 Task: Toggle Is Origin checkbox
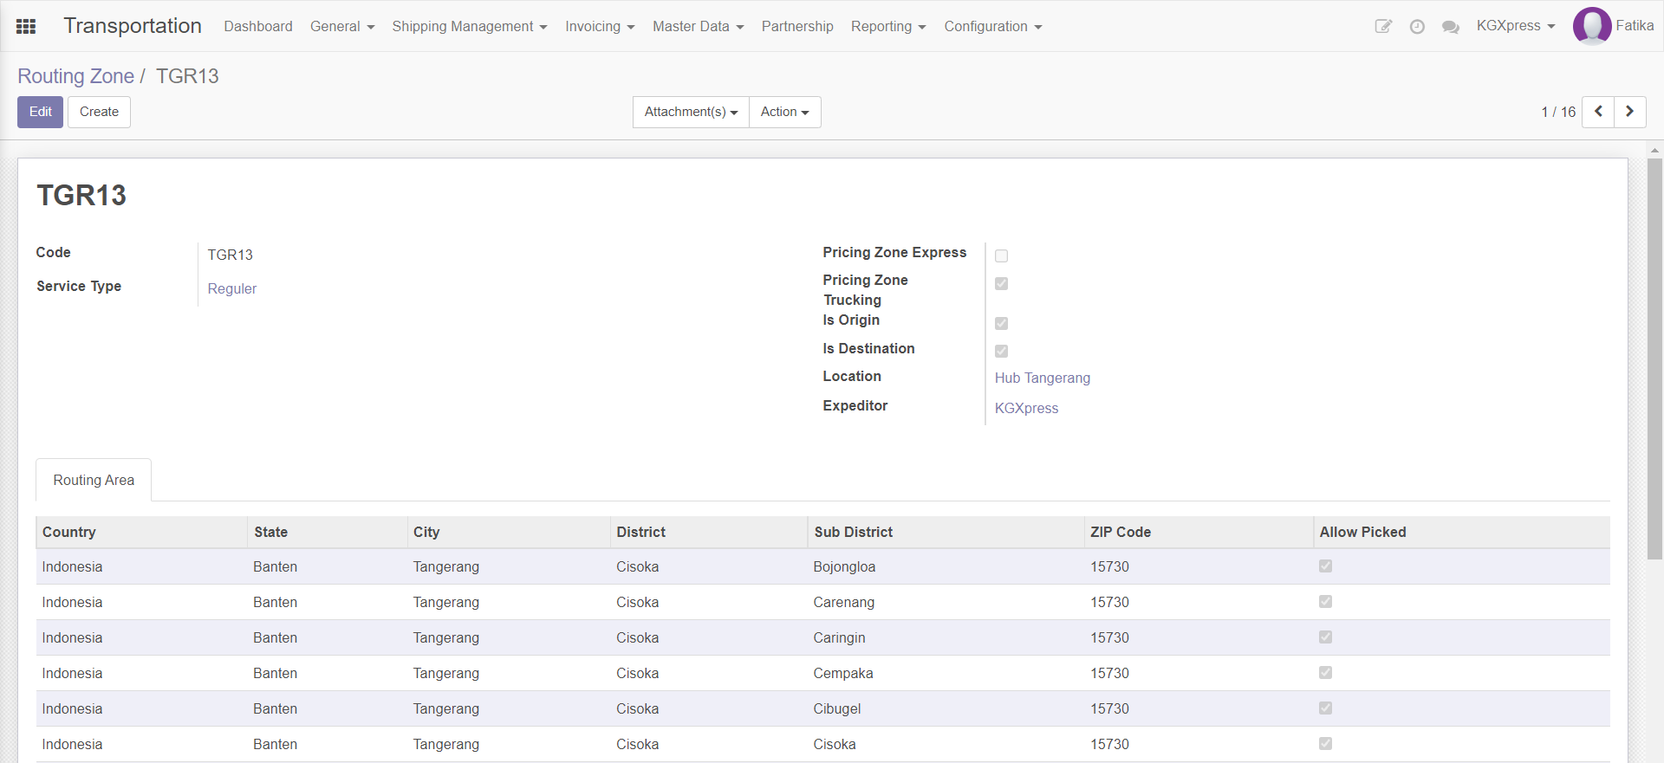pyautogui.click(x=1001, y=323)
